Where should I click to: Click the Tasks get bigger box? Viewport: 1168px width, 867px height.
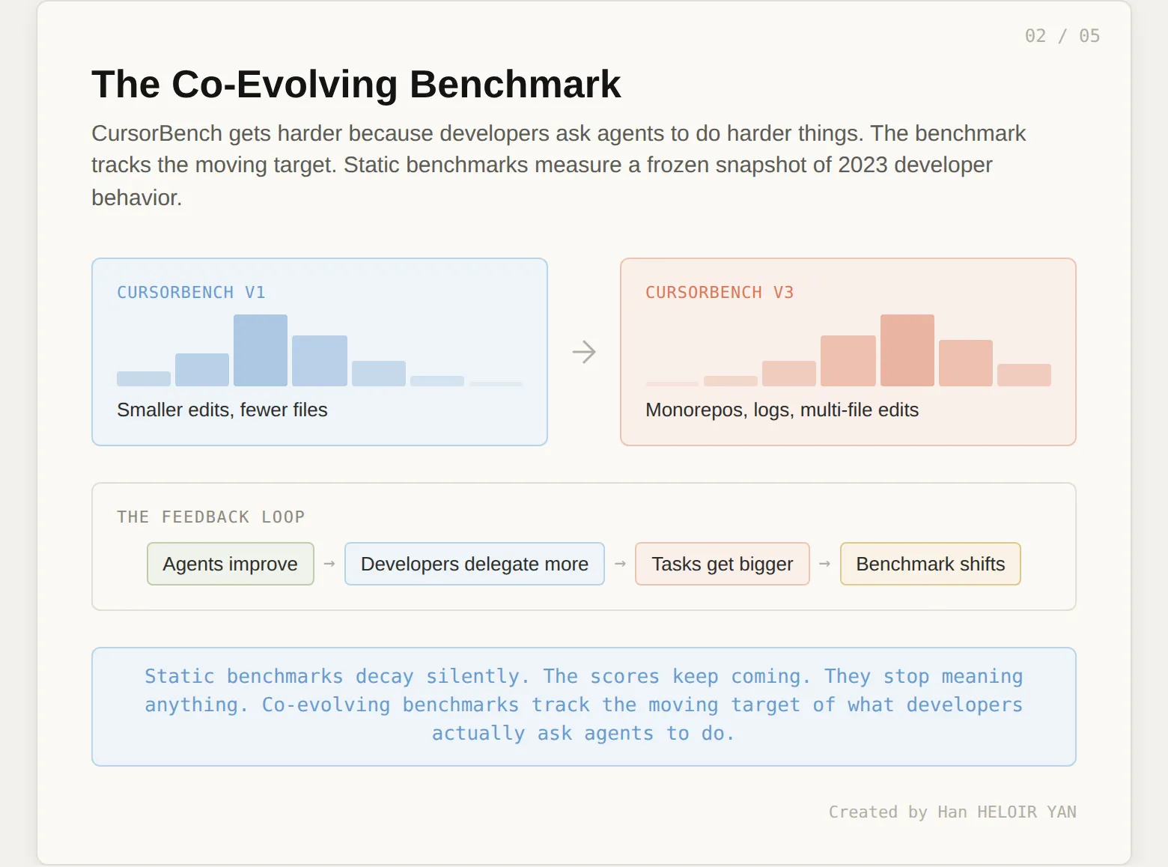pyautogui.click(x=723, y=564)
